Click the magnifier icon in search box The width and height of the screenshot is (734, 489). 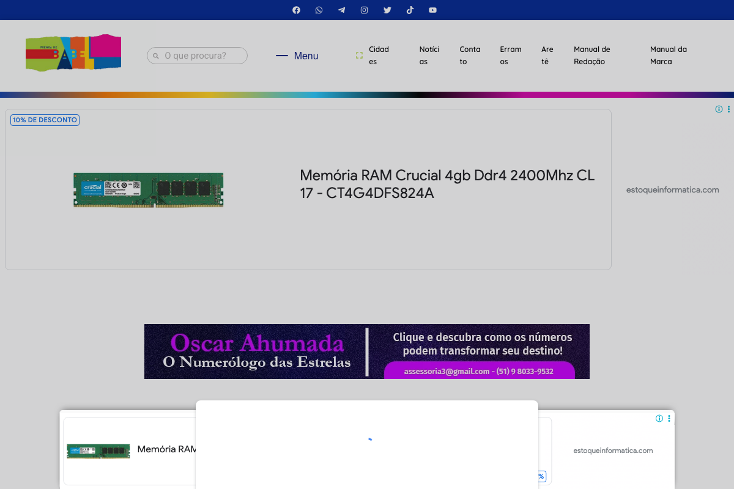(156, 56)
